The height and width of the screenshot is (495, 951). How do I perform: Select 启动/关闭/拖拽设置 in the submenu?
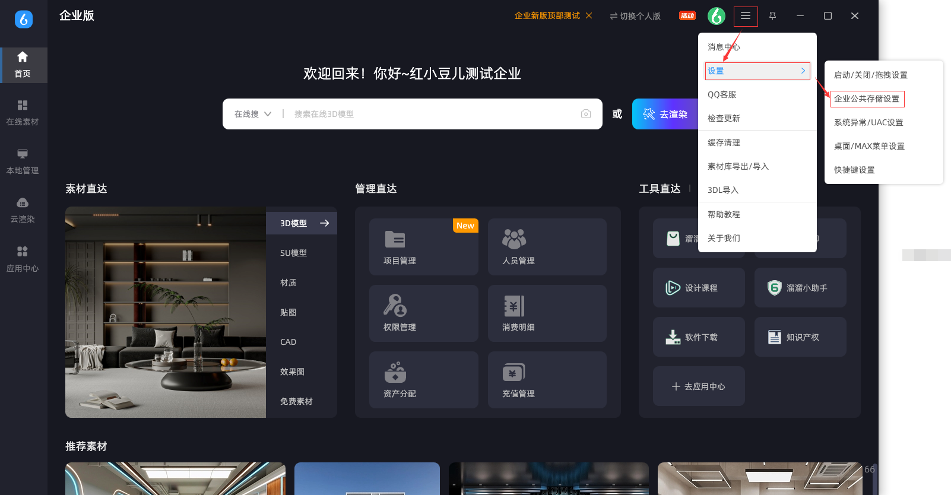pos(884,75)
